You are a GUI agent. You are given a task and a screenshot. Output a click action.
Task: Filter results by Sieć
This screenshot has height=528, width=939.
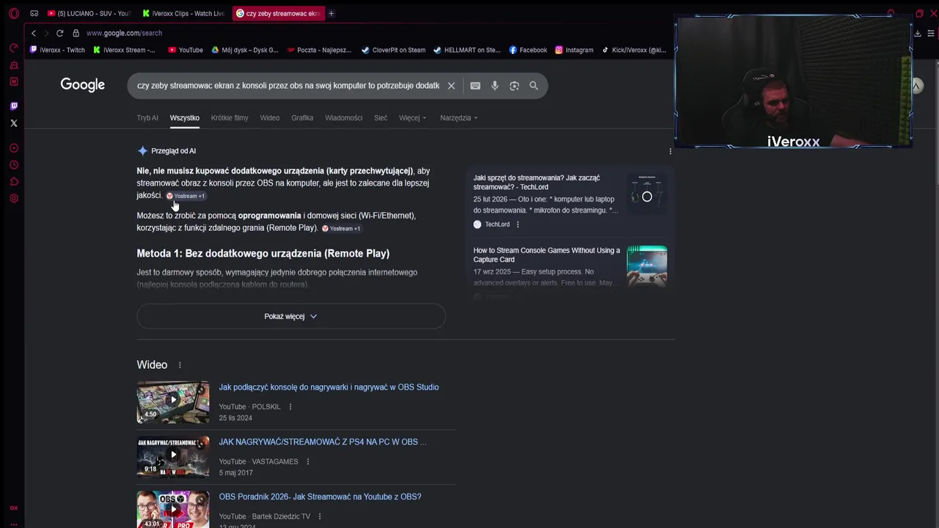[380, 118]
